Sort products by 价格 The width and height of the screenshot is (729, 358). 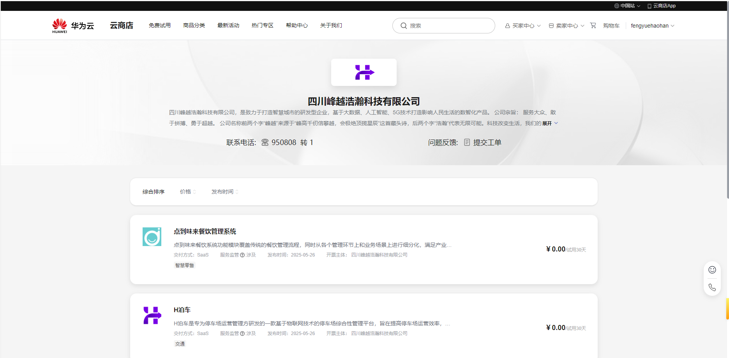188,192
